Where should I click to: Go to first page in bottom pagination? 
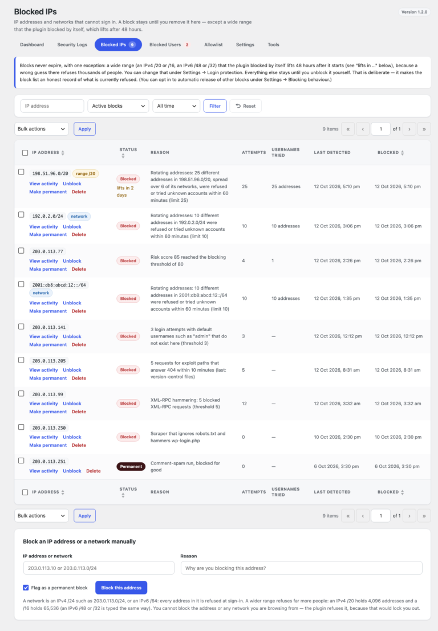click(x=348, y=515)
